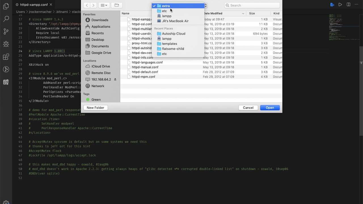Go forward in the file dialog
Image resolution: width=363 pixels, height=204 pixels.
click(93, 5)
